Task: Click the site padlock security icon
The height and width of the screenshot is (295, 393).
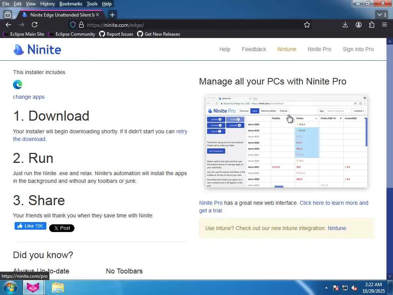Action: [x=81, y=25]
